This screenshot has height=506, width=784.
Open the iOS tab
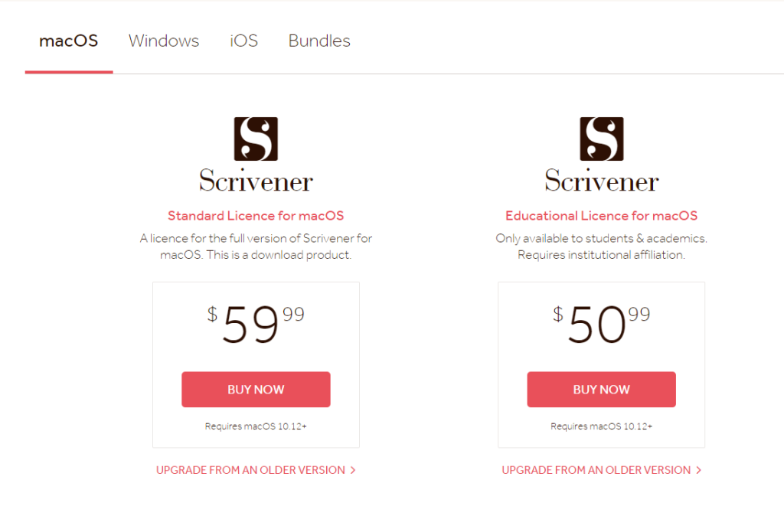click(x=243, y=41)
